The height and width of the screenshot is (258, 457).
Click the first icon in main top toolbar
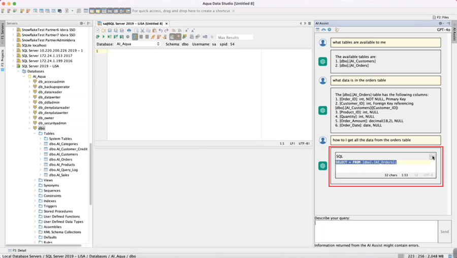tap(3, 11)
